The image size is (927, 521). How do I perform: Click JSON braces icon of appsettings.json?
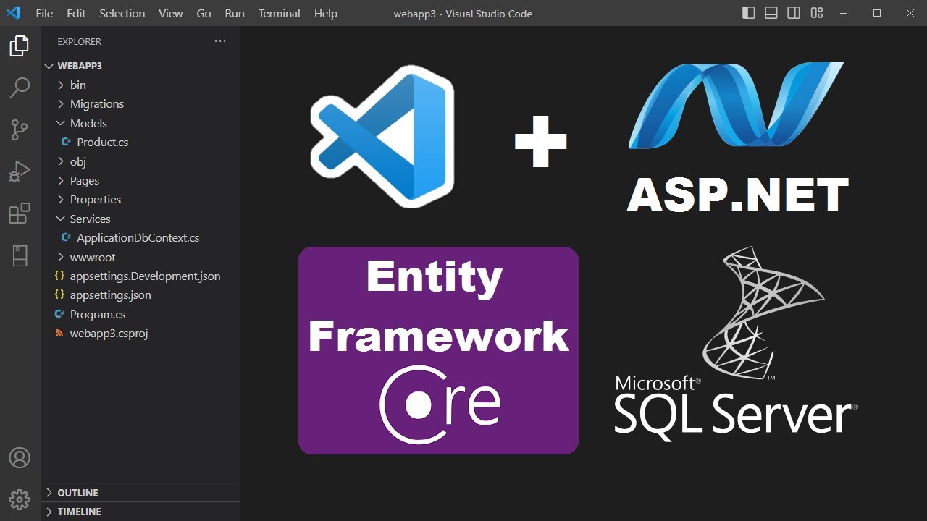pos(60,295)
